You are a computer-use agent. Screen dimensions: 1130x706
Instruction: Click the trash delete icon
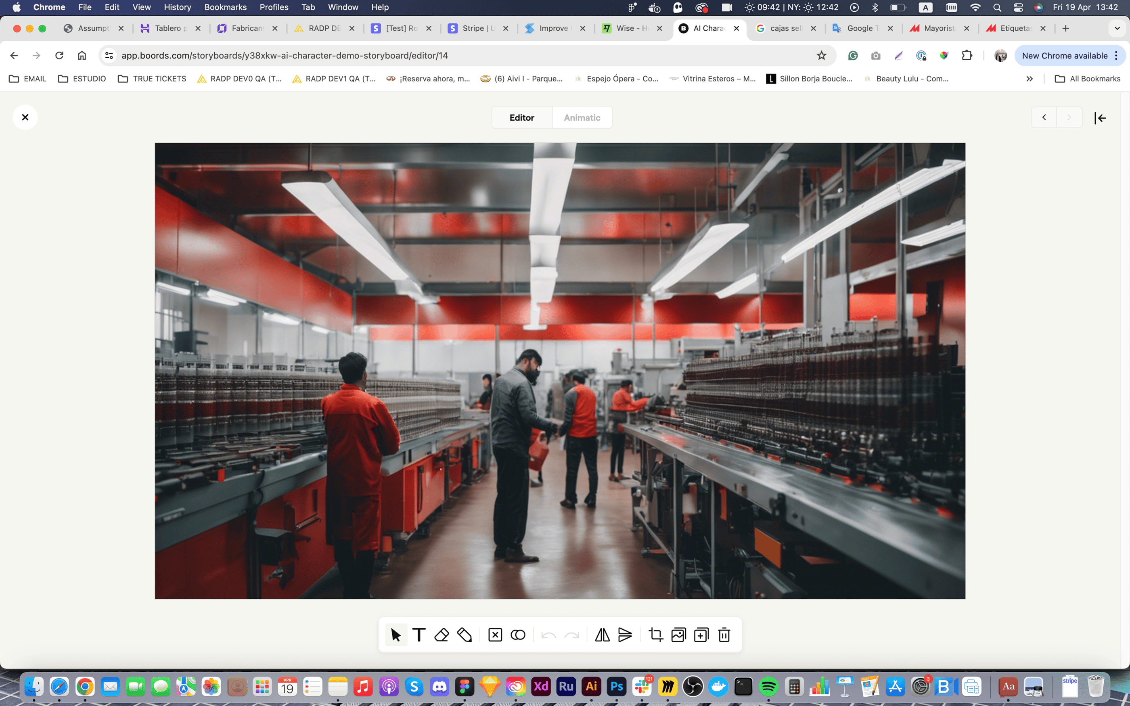(x=724, y=635)
